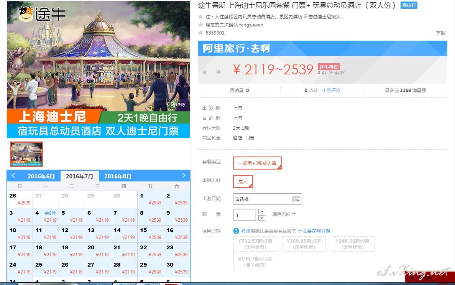This screenshot has height=285, width=455.
Task: Click the star icon beside 5859901
Action: pos(200,33)
